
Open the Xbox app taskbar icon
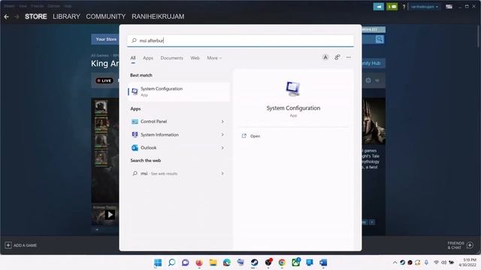click(x=295, y=262)
